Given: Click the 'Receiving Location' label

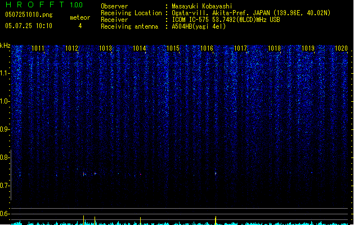Looking at the screenshot, I should click(131, 13).
